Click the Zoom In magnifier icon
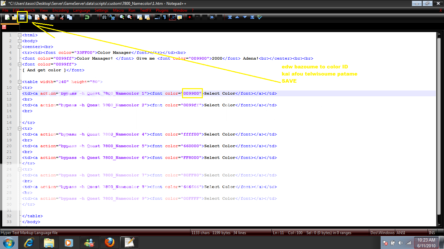Screen dimensions: 444x249 pos(122,17)
